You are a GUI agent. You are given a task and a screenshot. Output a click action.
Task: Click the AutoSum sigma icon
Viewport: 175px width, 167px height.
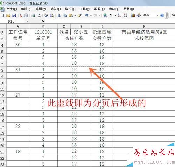(x=111, y=15)
